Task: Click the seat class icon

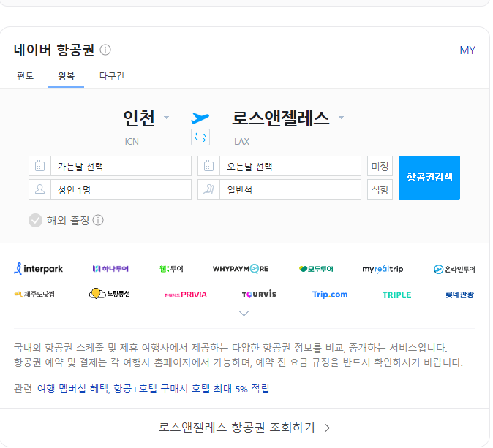Action: pyautogui.click(x=208, y=189)
